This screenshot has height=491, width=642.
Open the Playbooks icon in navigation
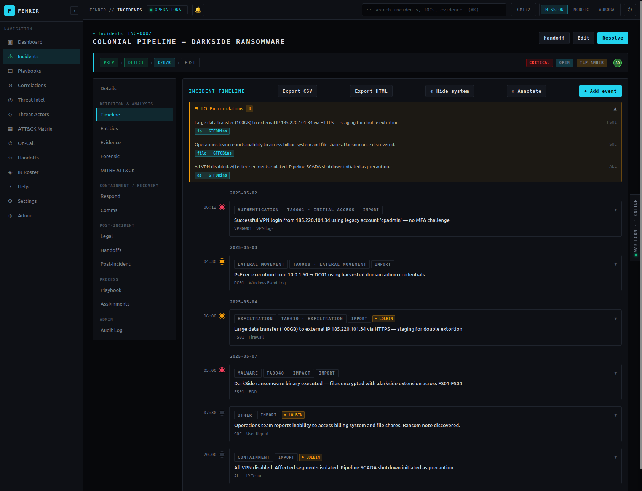point(10,71)
